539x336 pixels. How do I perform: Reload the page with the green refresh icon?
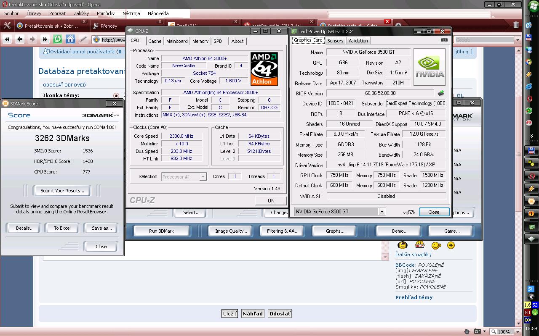(x=58, y=39)
